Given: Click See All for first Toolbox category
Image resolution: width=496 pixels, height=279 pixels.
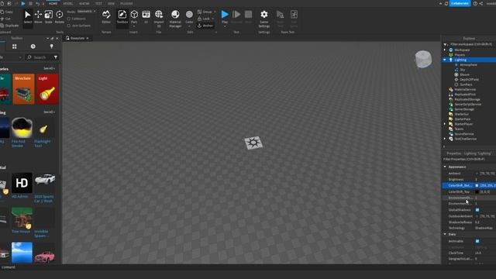Looking at the screenshot, I should coord(49,69).
